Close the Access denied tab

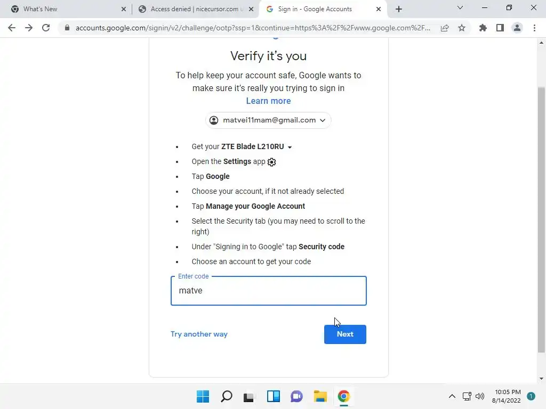[x=251, y=10]
